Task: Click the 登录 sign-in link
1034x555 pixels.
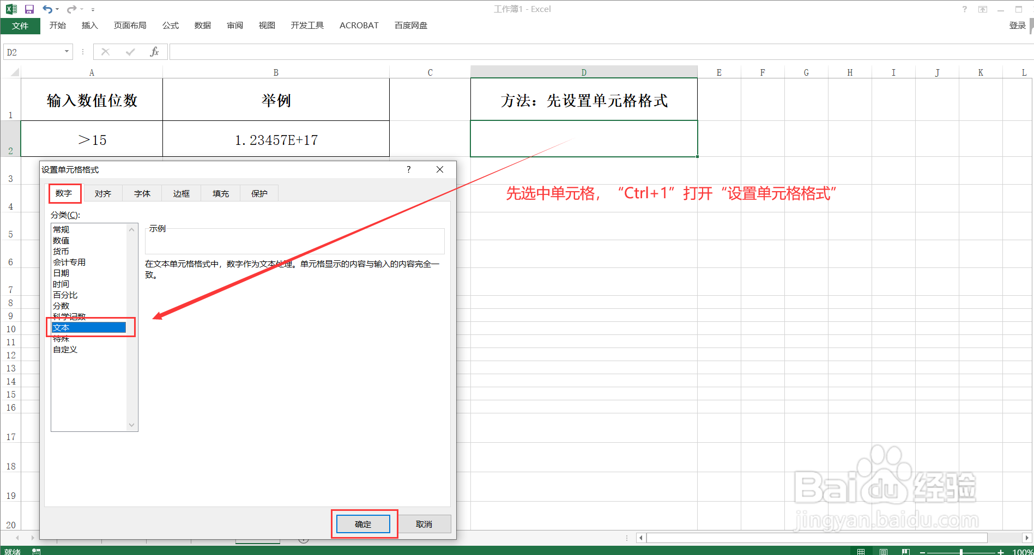Action: coord(1017,26)
